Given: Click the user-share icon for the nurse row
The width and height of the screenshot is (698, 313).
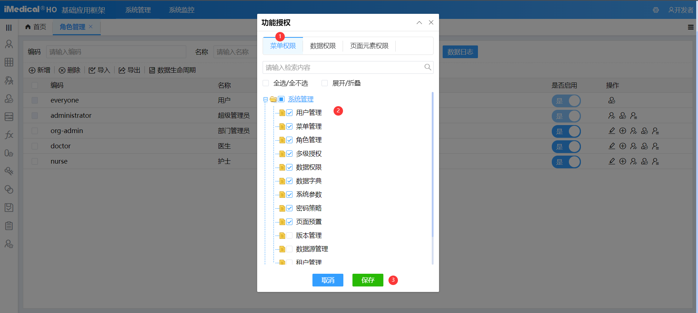Looking at the screenshot, I should pyautogui.click(x=634, y=161).
